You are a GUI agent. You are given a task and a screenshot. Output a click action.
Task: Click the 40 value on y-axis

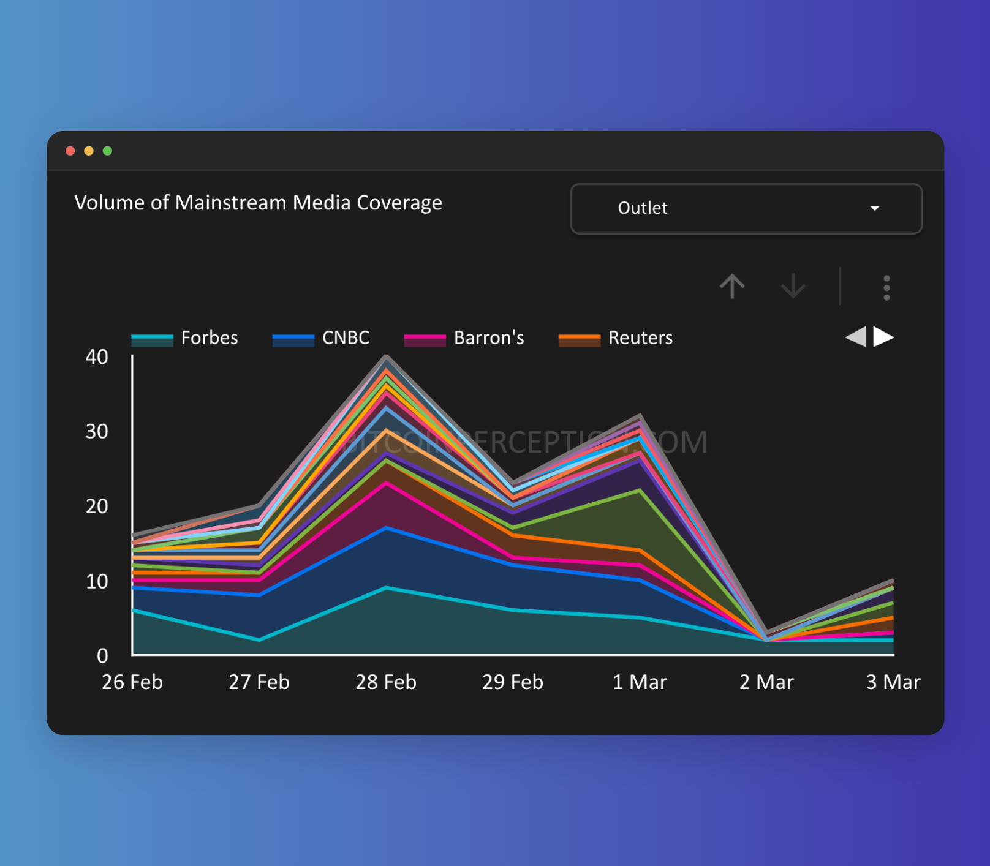(97, 356)
